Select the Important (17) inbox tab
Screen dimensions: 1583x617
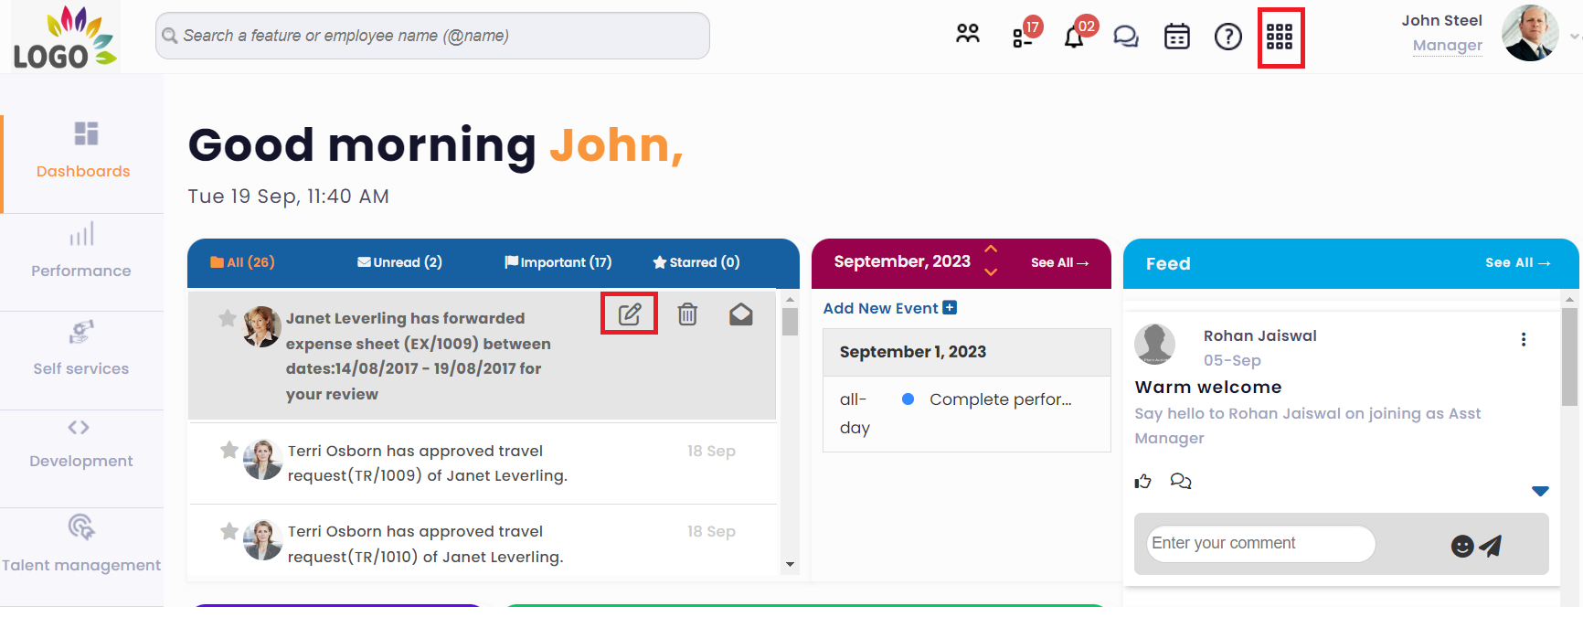[x=558, y=262]
